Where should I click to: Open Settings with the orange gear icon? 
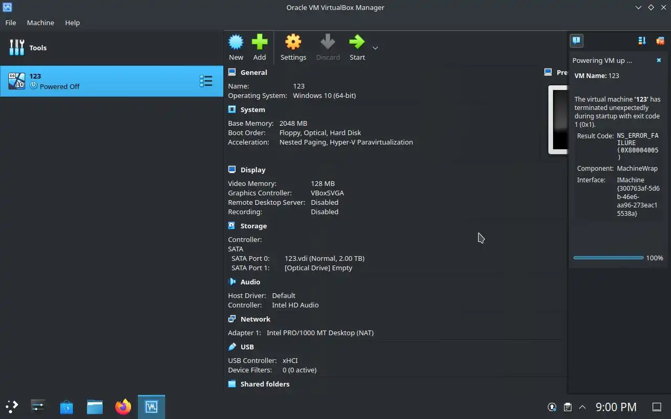293,42
